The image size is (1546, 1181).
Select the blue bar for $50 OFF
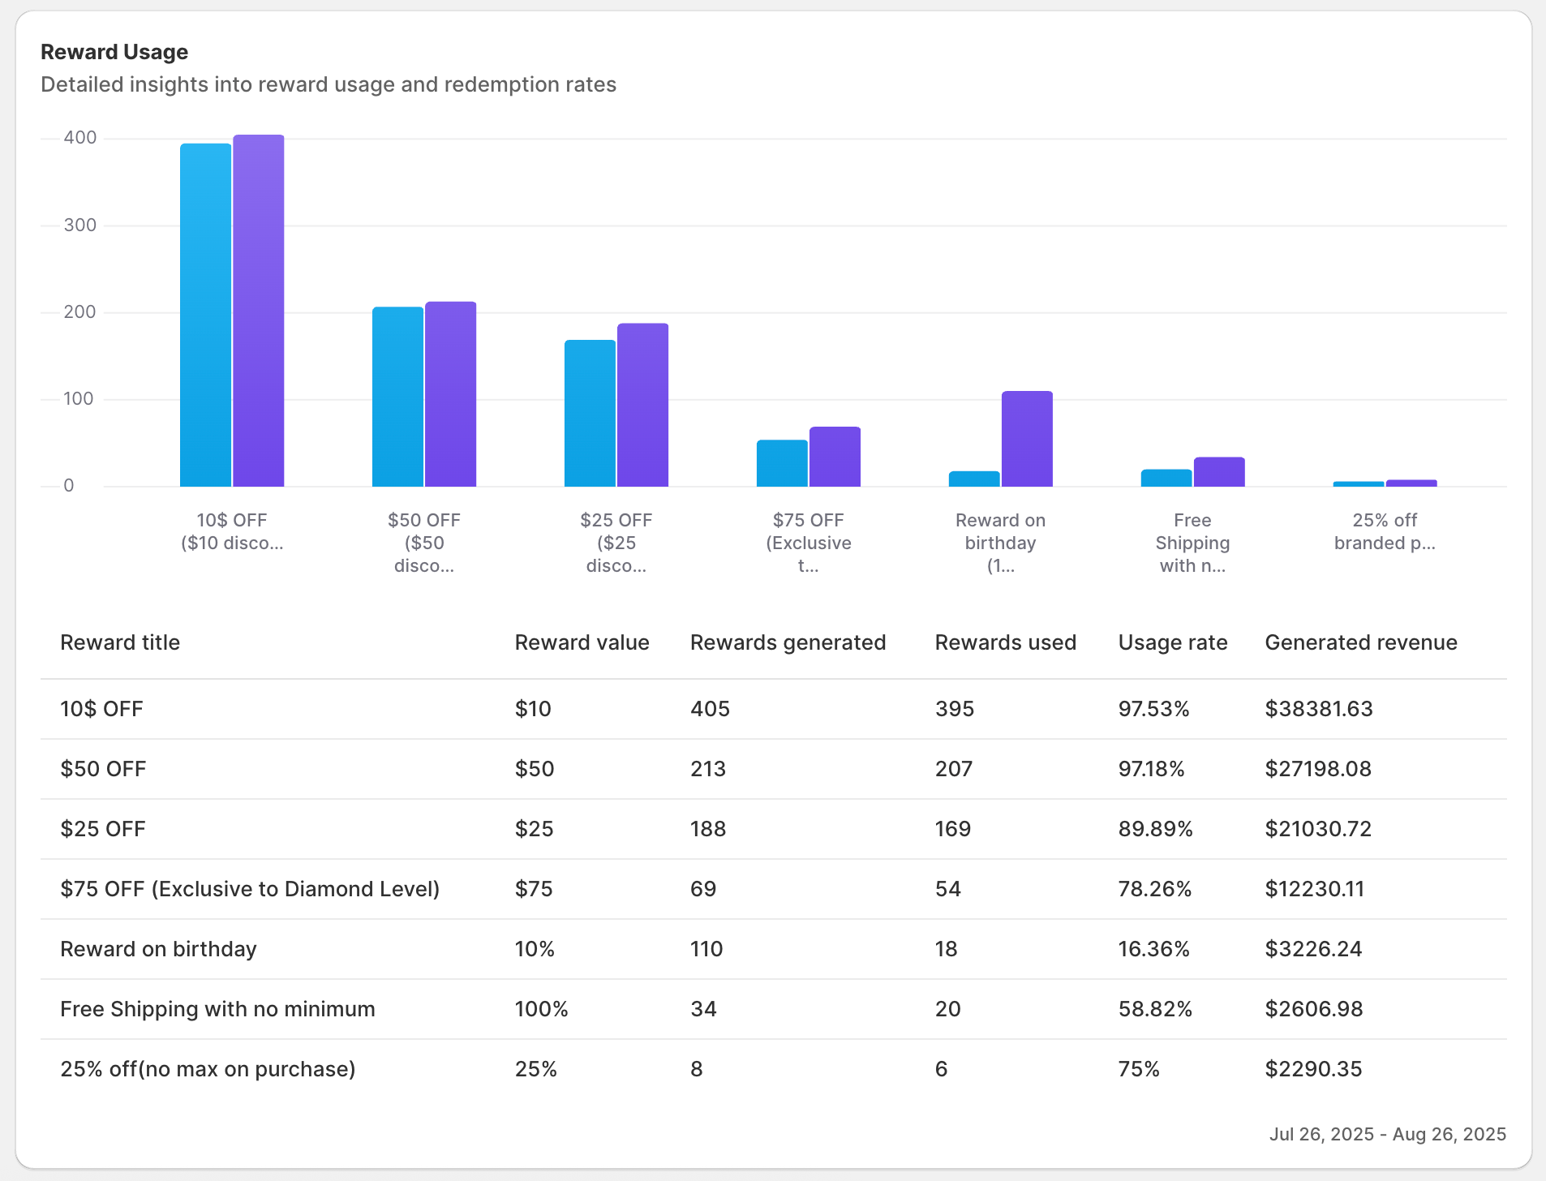pos(397,397)
